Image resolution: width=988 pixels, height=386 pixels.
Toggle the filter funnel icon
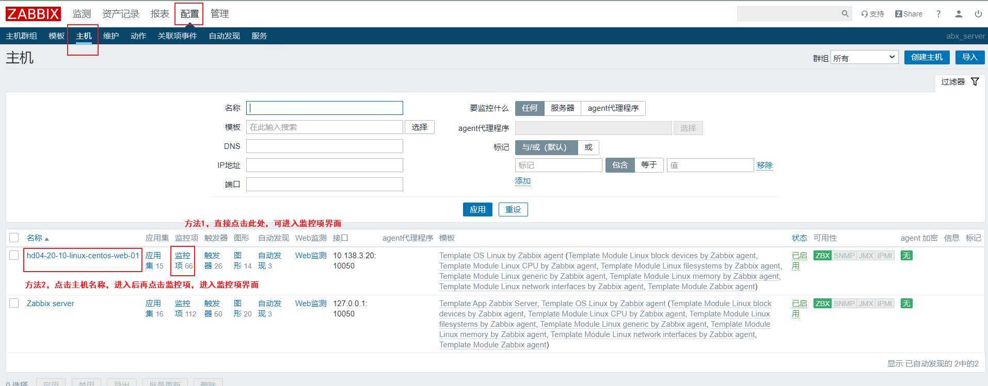coord(975,81)
